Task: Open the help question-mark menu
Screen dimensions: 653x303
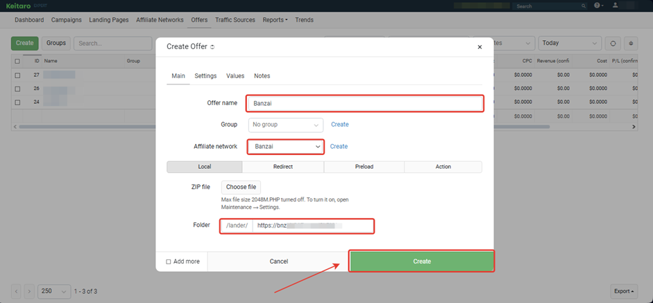Action: (598, 6)
